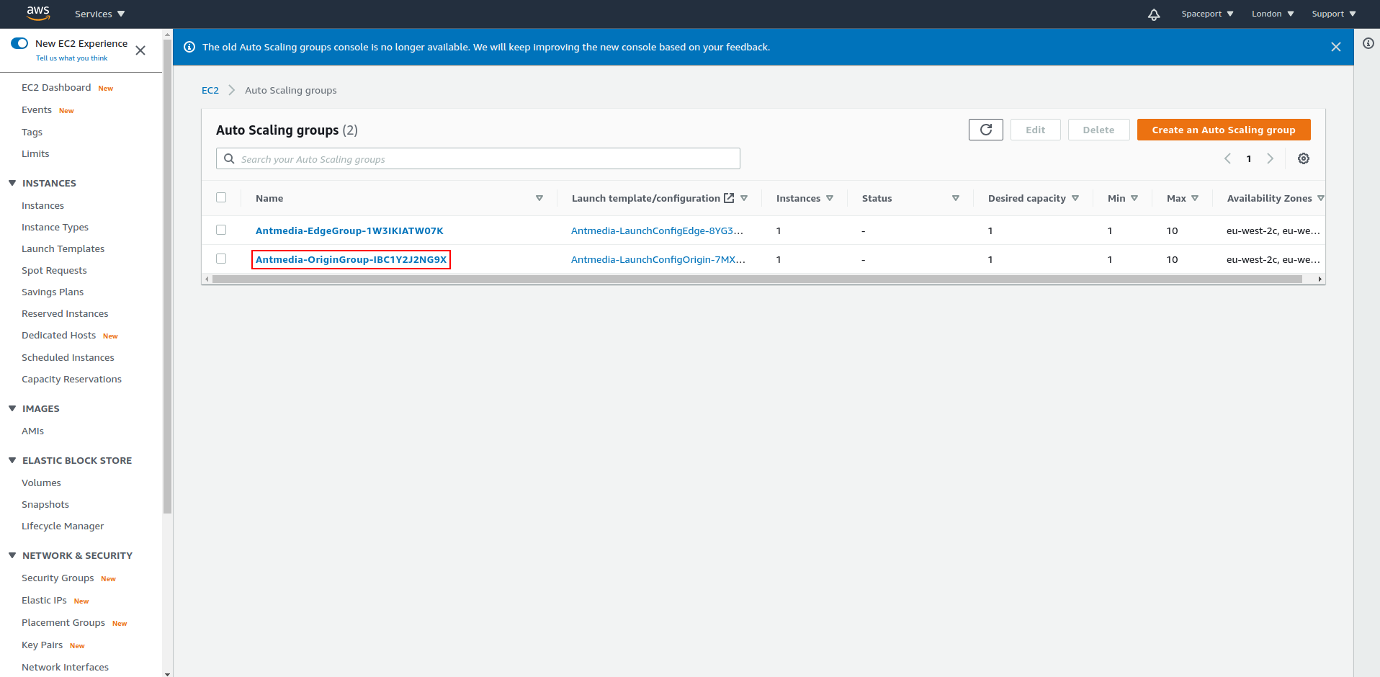The image size is (1380, 677).
Task: Open Antmedia-LaunchConfigOrigin launch configuration
Action: coord(658,259)
